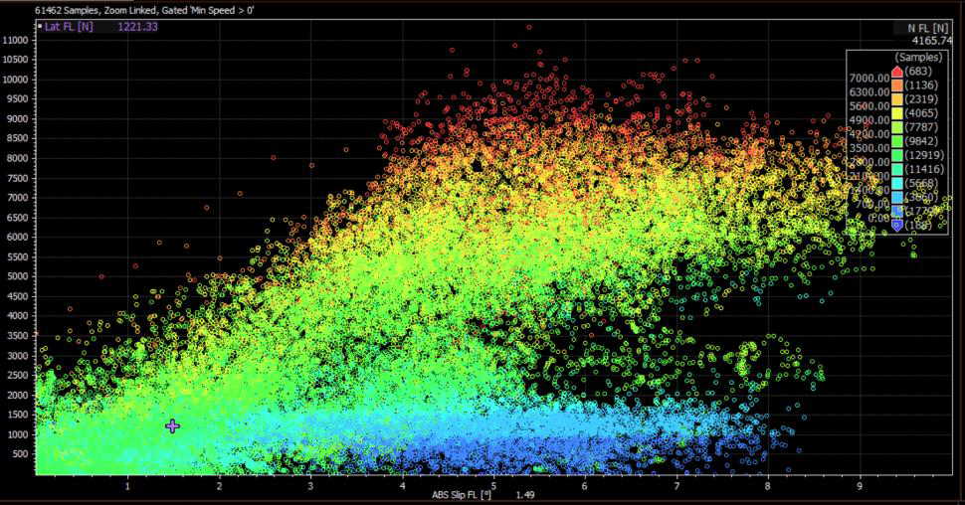This screenshot has width=965, height=505.
Task: Click the 7000.00 legend threshold value
Action: [869, 79]
